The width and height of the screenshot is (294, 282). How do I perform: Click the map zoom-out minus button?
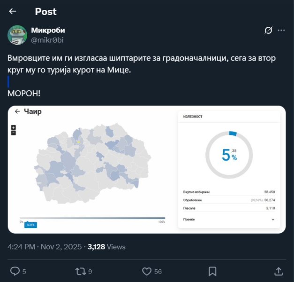14,133
